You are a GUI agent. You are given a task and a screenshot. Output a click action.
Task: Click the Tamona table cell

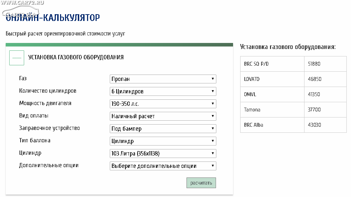[272, 110]
